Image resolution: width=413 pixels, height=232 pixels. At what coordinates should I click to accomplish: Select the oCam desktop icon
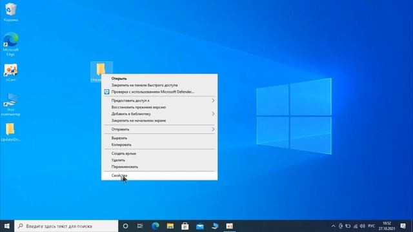pos(10,72)
